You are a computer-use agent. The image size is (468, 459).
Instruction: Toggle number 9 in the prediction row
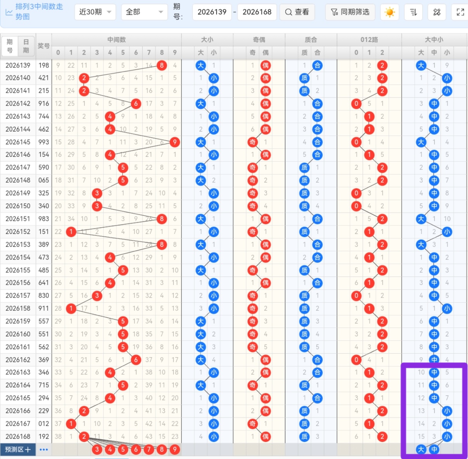tap(175, 449)
